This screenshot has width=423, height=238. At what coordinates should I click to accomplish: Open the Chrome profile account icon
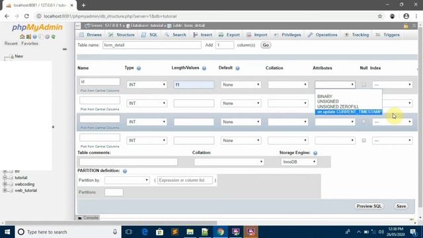point(406,16)
